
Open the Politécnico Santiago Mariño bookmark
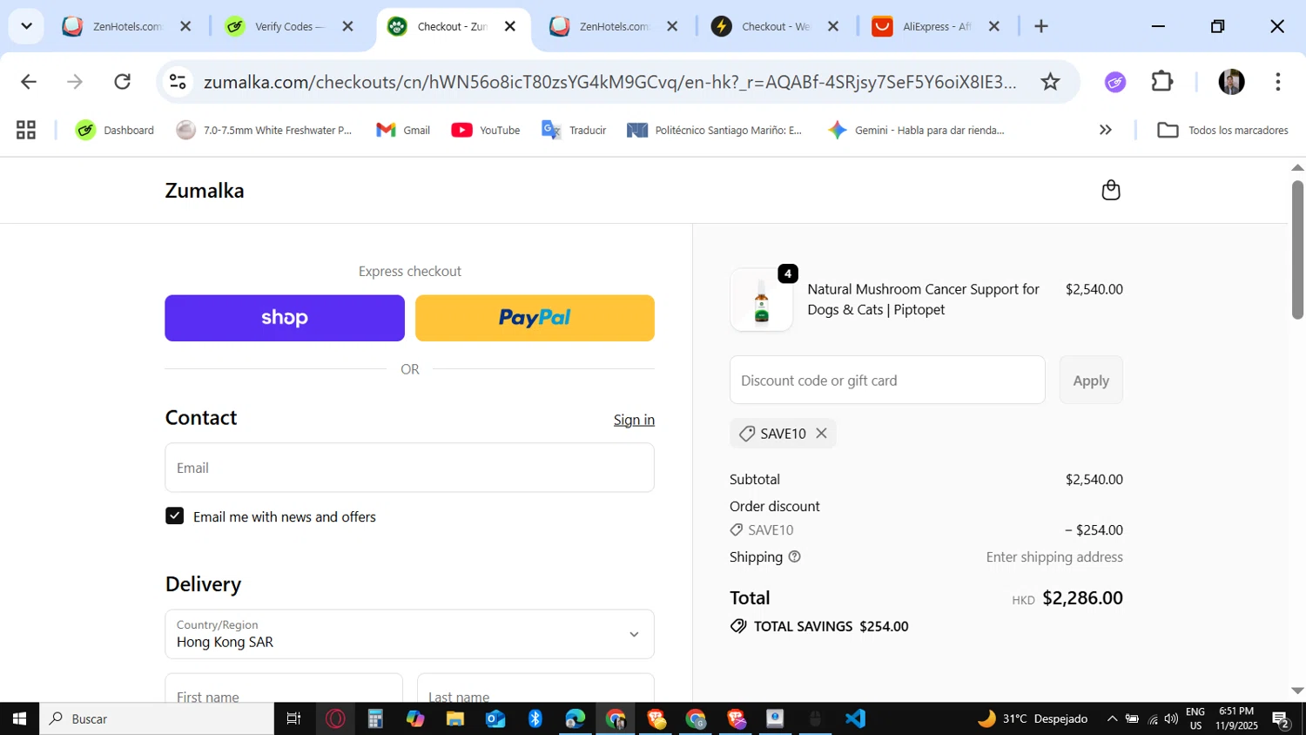point(715,130)
